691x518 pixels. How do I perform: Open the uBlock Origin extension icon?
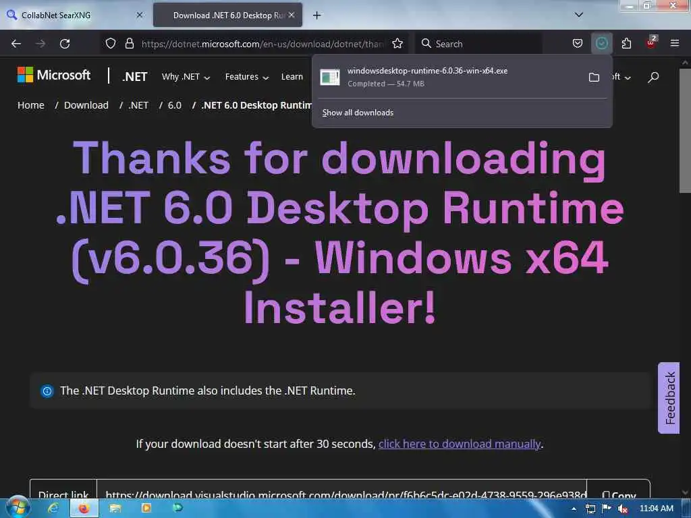[651, 42]
